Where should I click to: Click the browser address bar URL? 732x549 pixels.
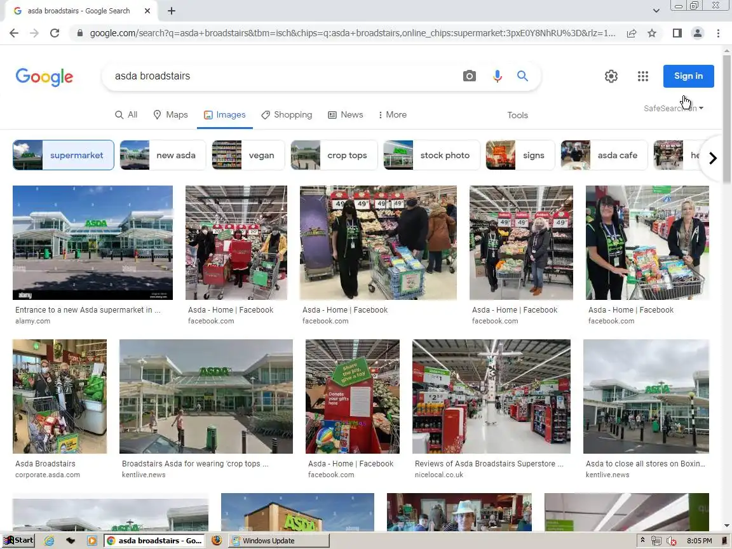[x=353, y=33]
